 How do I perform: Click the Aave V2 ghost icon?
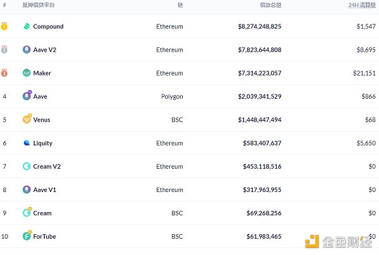27,50
